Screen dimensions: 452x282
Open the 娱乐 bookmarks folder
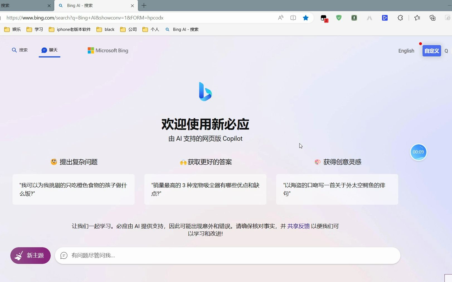[x=13, y=29]
